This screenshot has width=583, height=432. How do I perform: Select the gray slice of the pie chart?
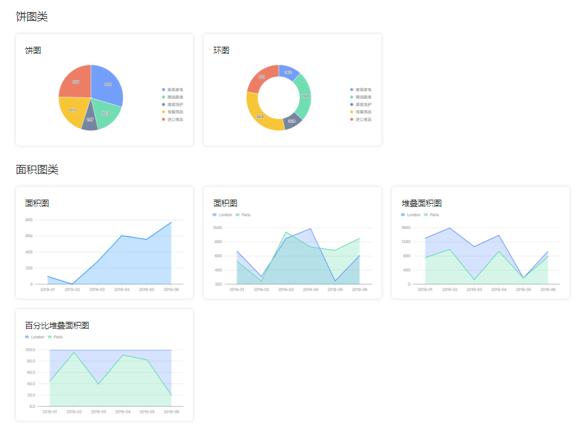tap(89, 121)
